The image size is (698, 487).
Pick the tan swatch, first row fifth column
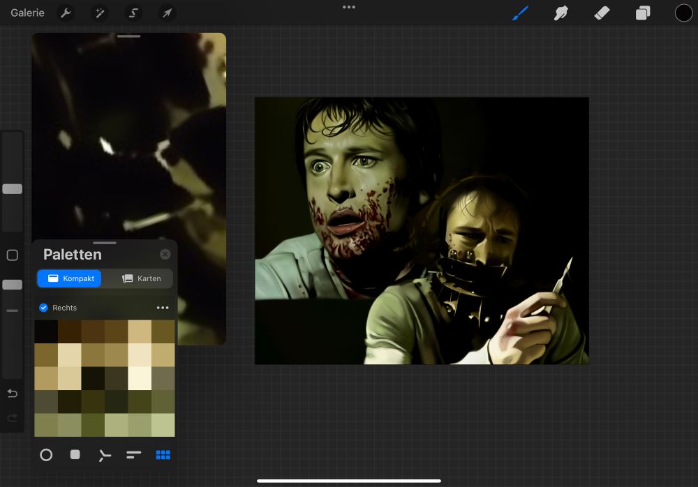pos(140,331)
